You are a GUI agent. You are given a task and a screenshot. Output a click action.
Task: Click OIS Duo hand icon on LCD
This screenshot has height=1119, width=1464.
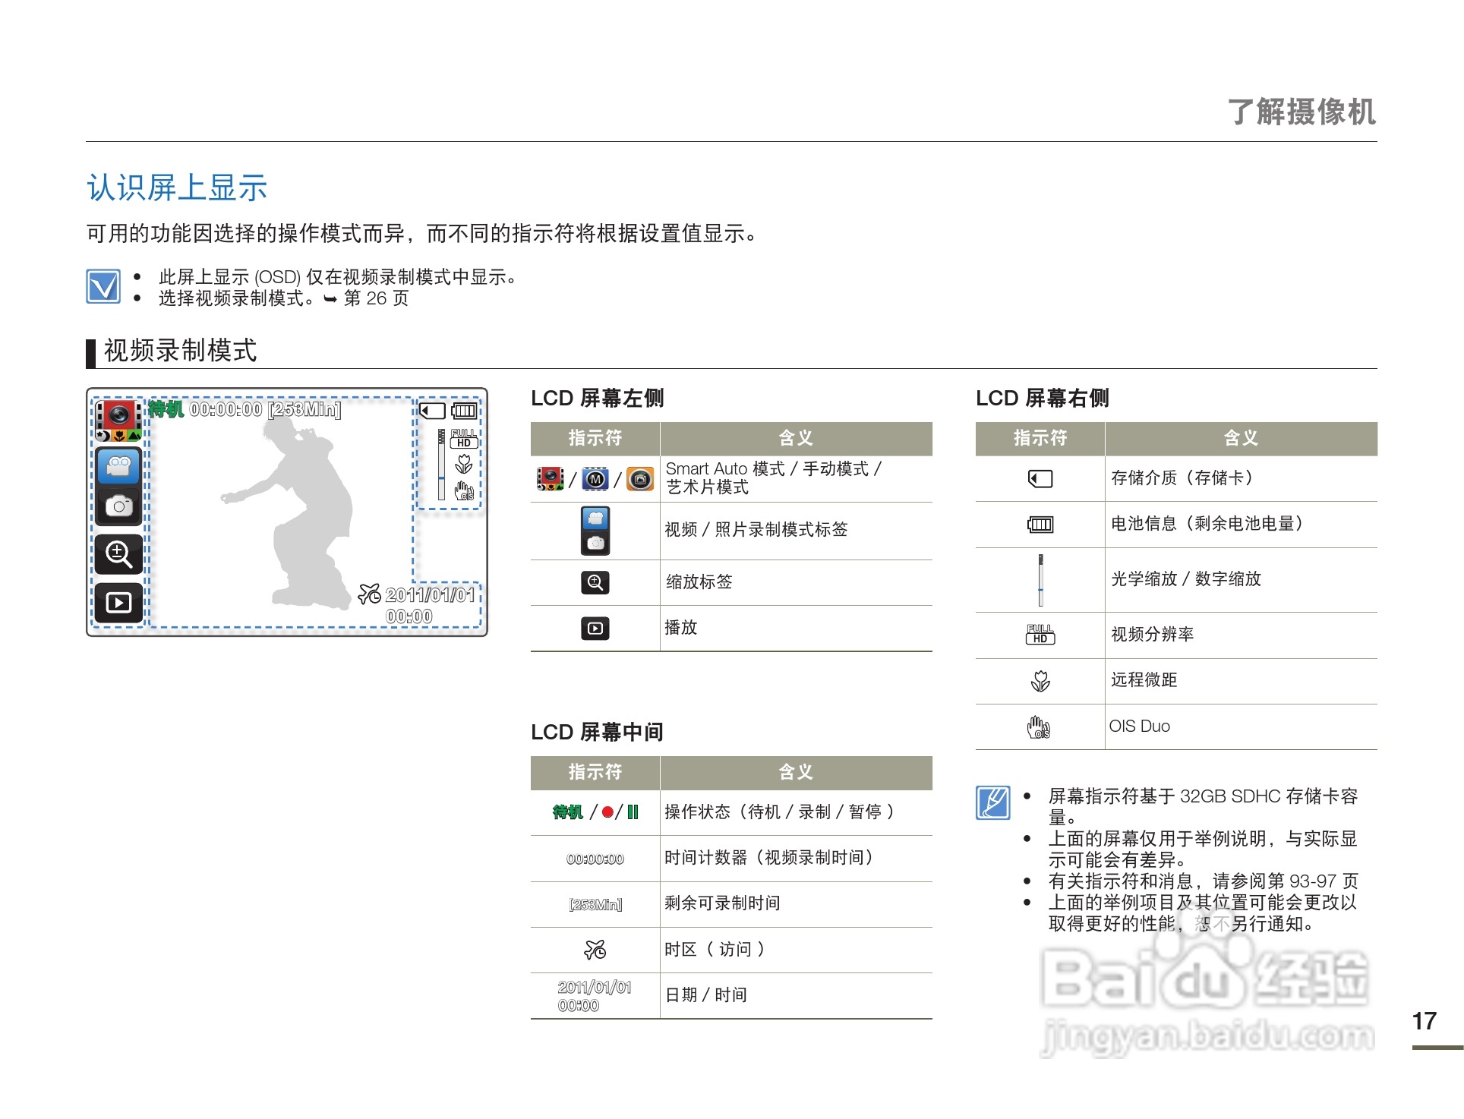[464, 491]
